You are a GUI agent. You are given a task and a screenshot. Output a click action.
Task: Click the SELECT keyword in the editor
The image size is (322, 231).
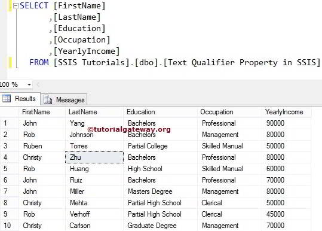point(34,5)
